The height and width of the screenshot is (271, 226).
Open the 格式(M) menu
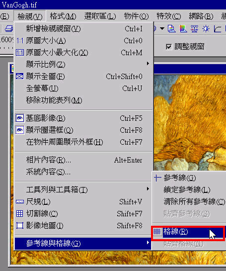(63, 16)
